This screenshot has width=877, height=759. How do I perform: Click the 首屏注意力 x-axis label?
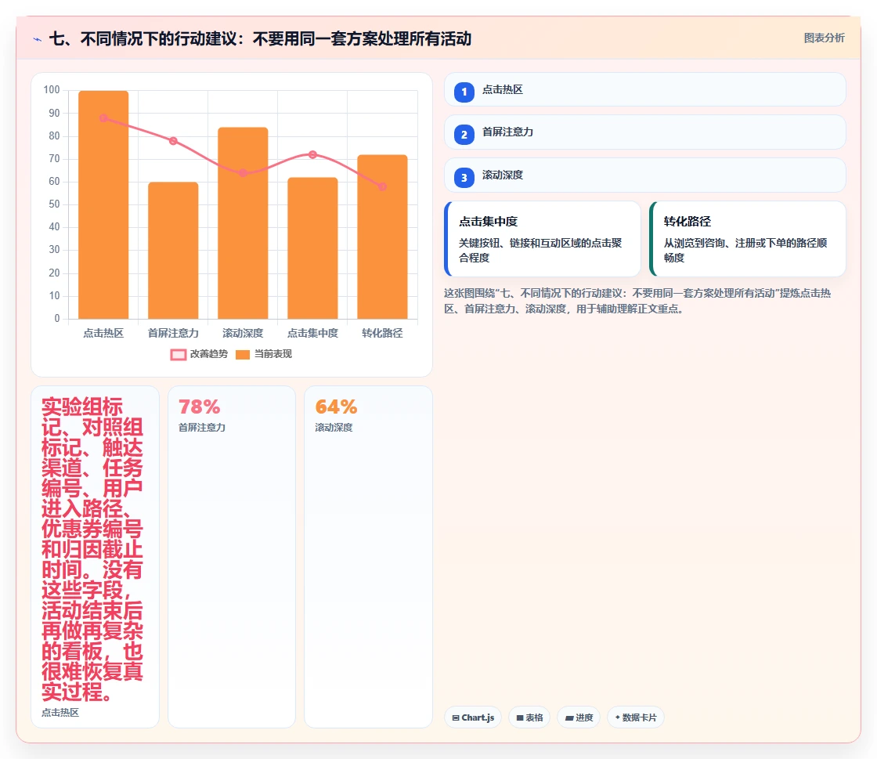(173, 334)
